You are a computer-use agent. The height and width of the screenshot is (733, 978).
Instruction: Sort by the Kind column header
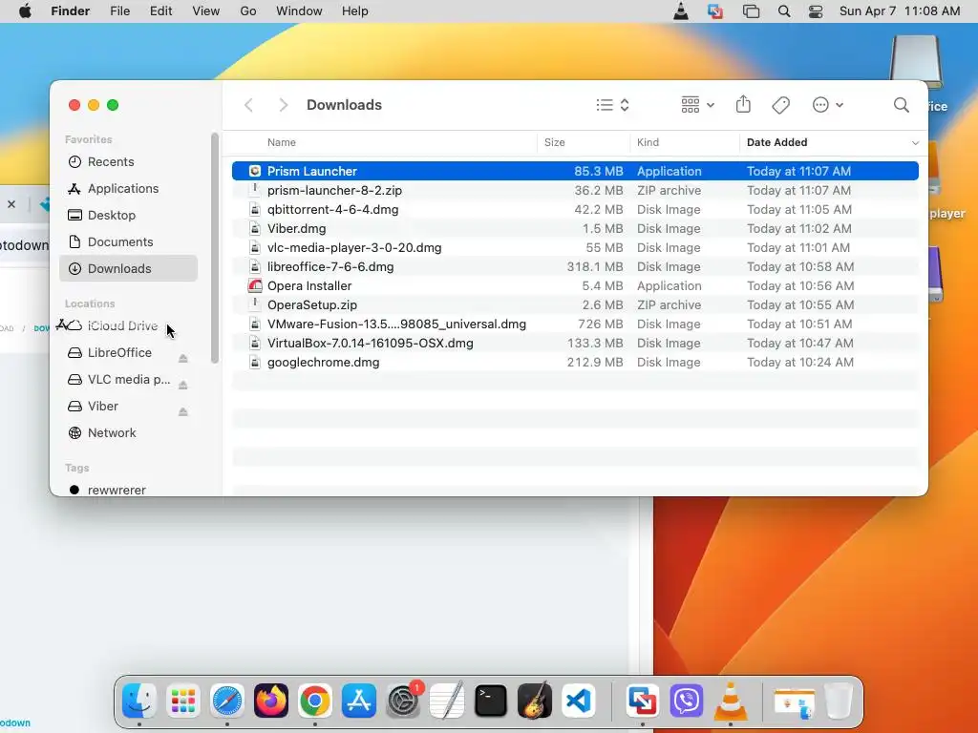(x=648, y=143)
